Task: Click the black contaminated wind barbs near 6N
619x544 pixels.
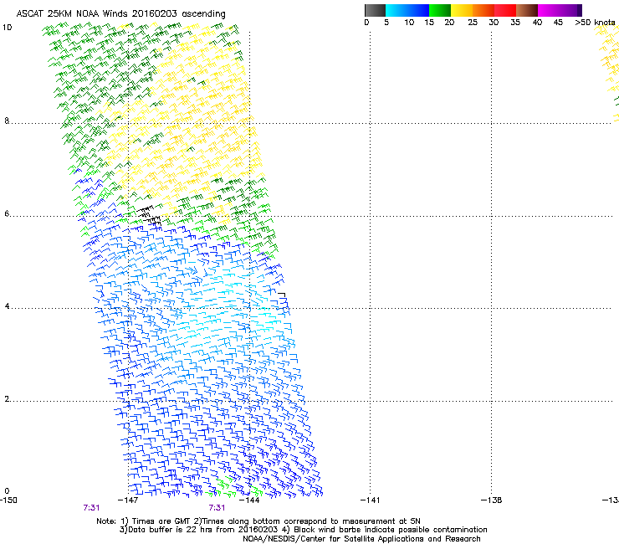Action: click(149, 216)
